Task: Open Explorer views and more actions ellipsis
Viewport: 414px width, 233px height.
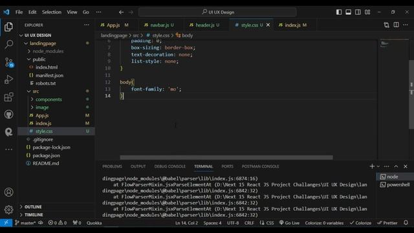Action: 87,25
